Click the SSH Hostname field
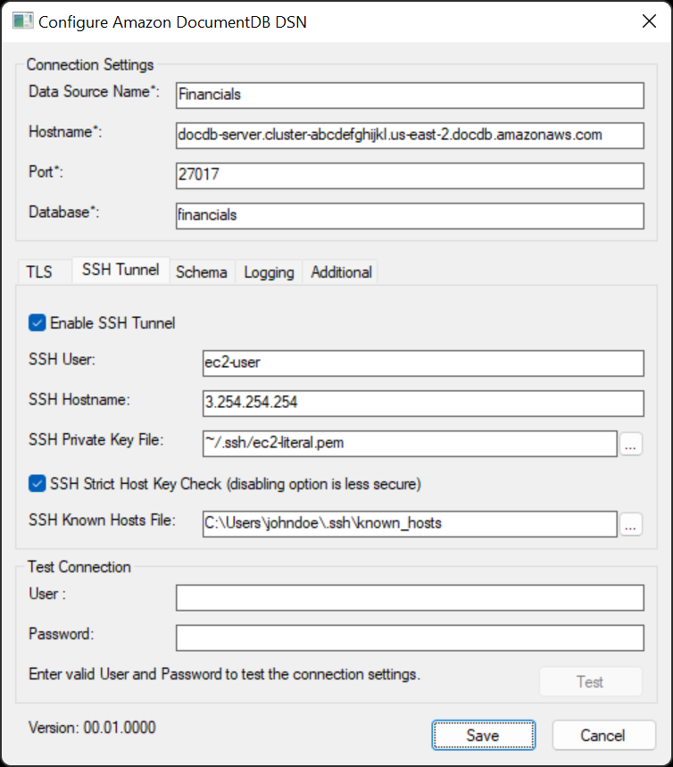Screen dimensions: 673x767 tap(423, 404)
